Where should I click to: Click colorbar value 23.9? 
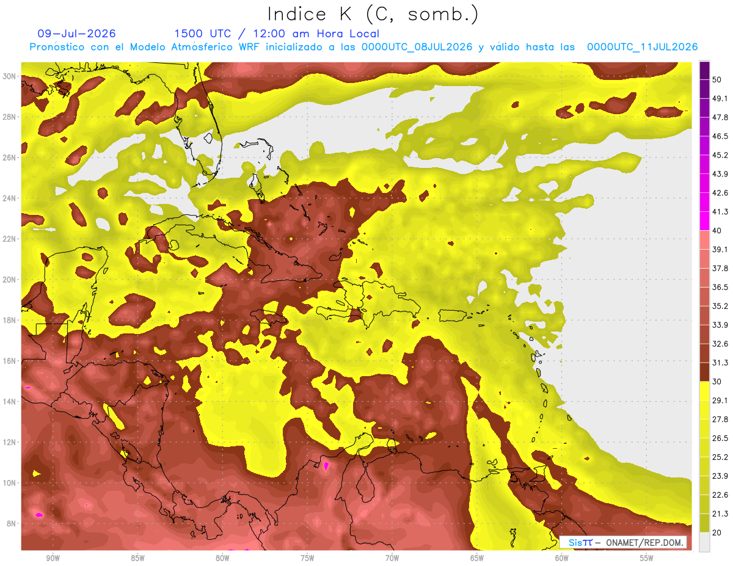point(719,476)
